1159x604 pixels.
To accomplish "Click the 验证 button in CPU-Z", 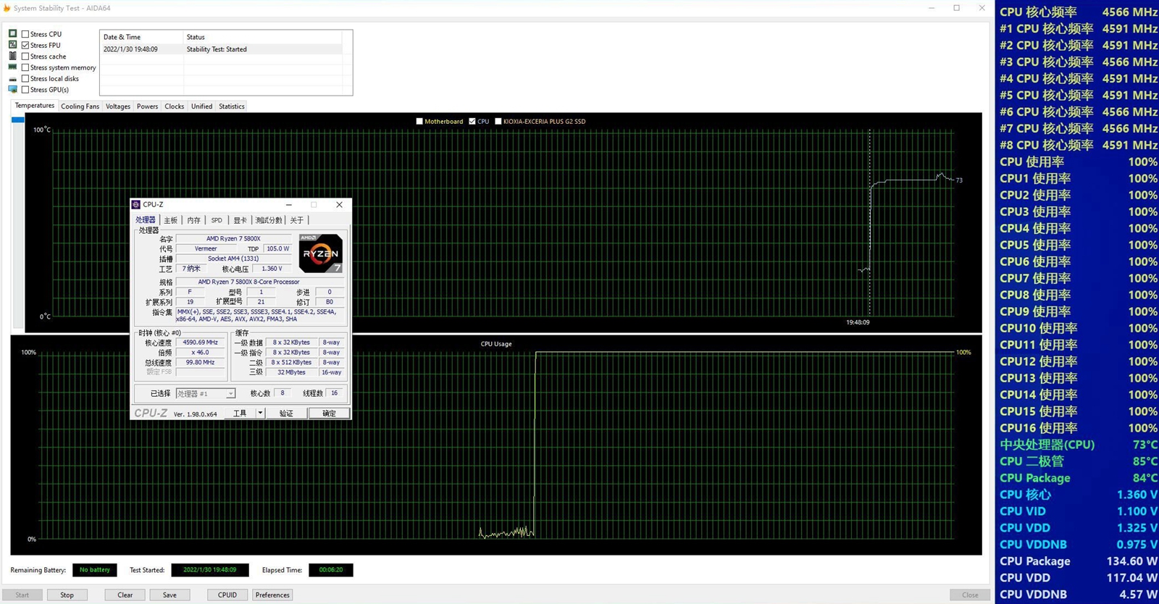I will (x=286, y=414).
